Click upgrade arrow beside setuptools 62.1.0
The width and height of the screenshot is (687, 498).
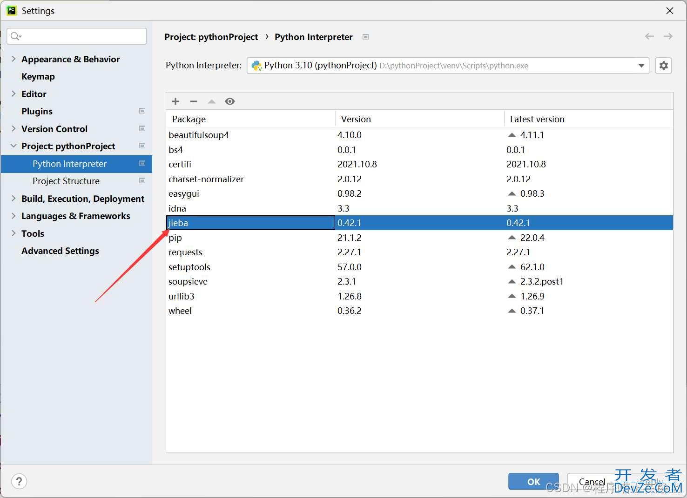(x=512, y=267)
